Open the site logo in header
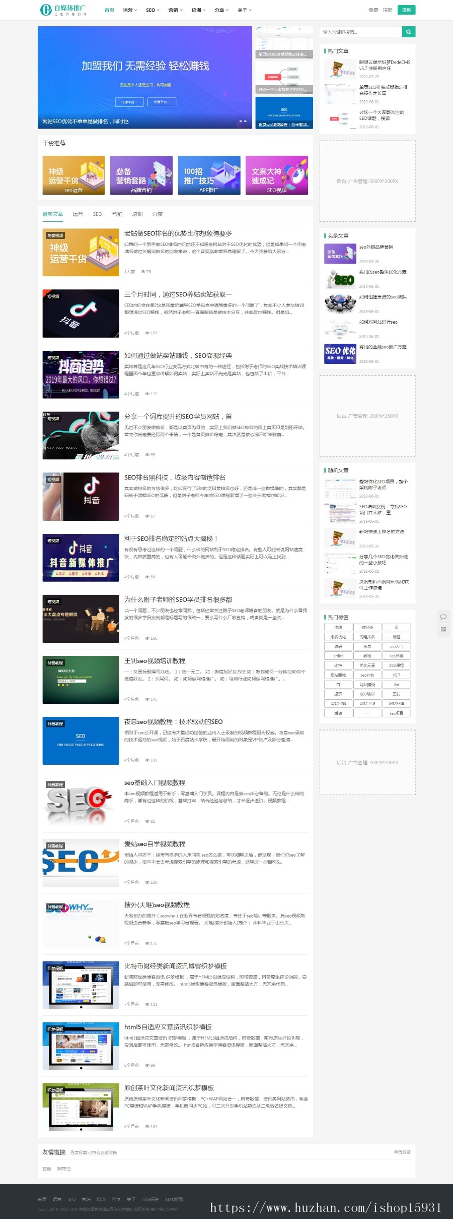The image size is (453, 1219). [x=63, y=10]
